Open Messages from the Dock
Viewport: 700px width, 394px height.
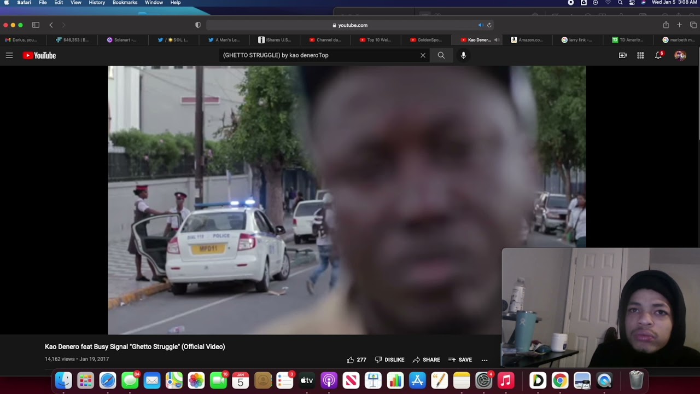click(130, 380)
